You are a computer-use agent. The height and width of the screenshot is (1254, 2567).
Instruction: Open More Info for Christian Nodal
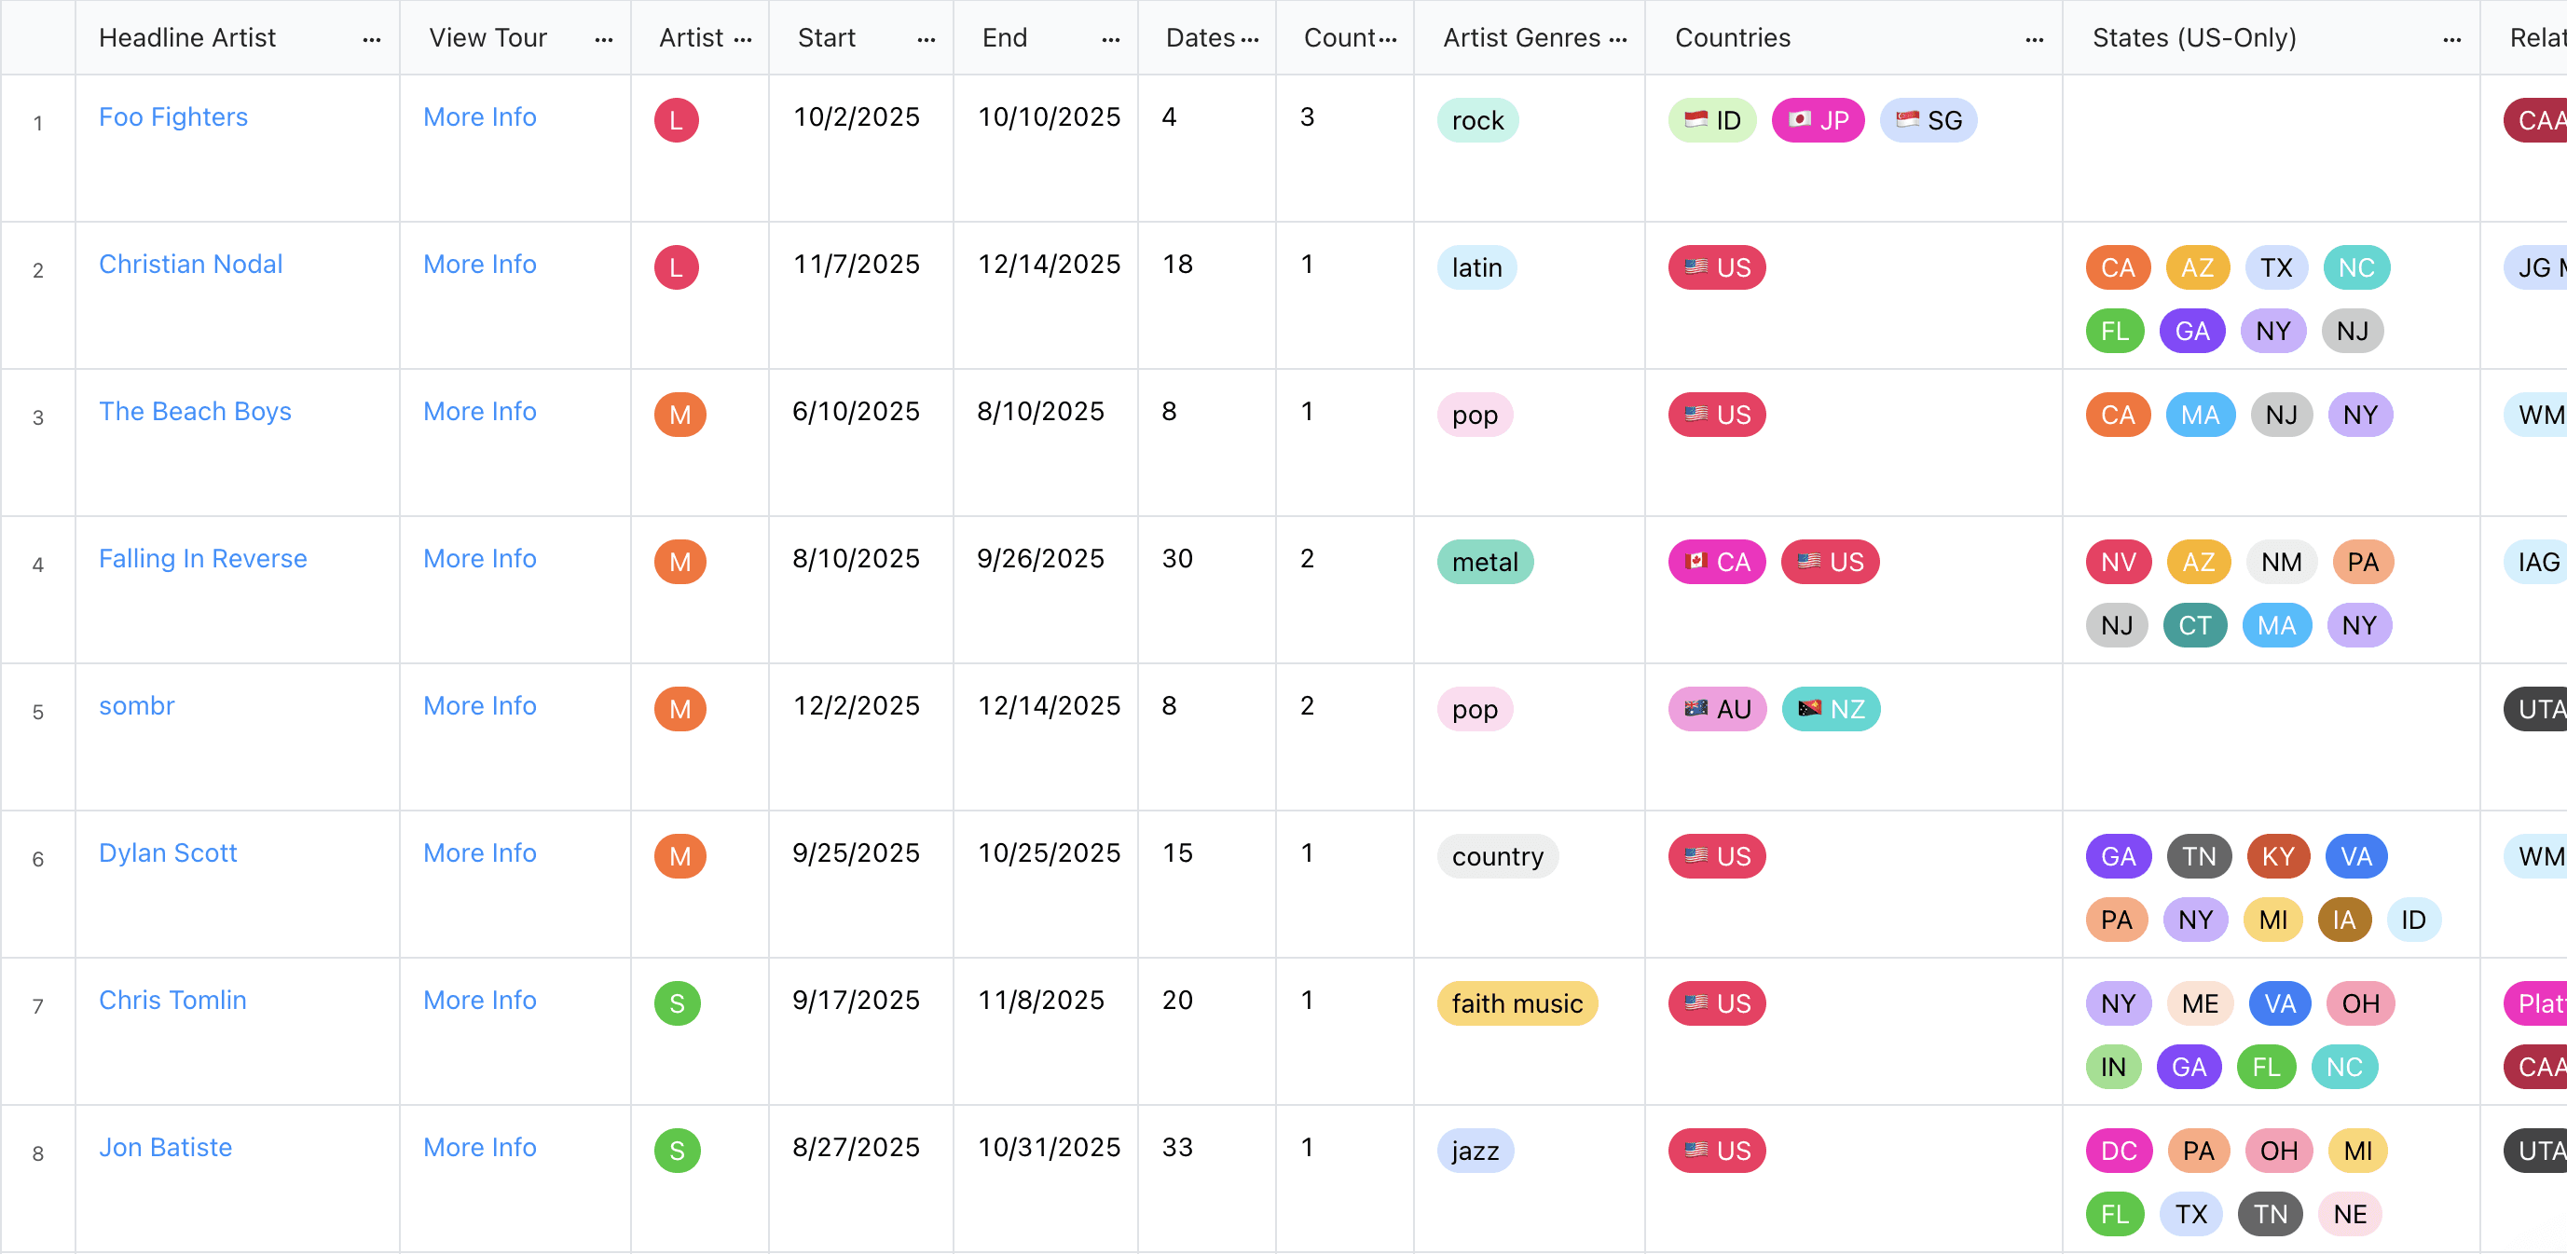(480, 264)
